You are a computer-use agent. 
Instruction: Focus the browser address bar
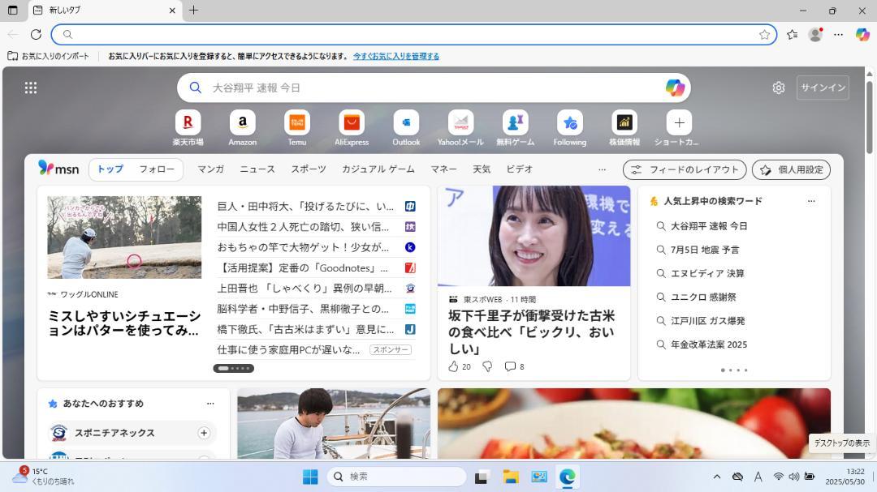pyautogui.click(x=414, y=35)
